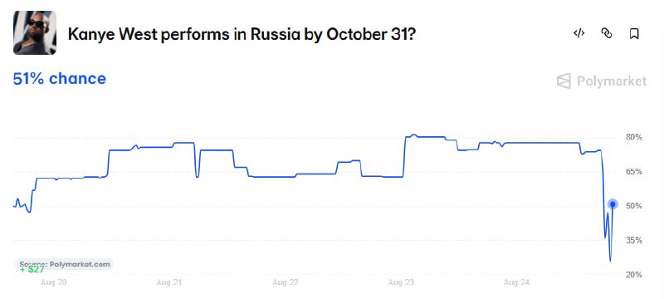
Task: Click the current price dot on chart
Action: (613, 204)
